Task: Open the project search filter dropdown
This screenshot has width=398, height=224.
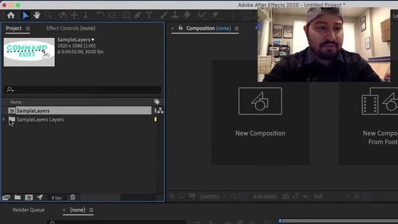Action: (x=10, y=90)
